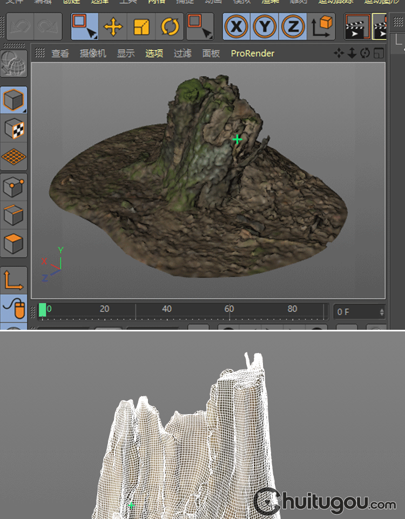Switch to Edges mode
405x519 pixels.
pyautogui.click(x=14, y=215)
